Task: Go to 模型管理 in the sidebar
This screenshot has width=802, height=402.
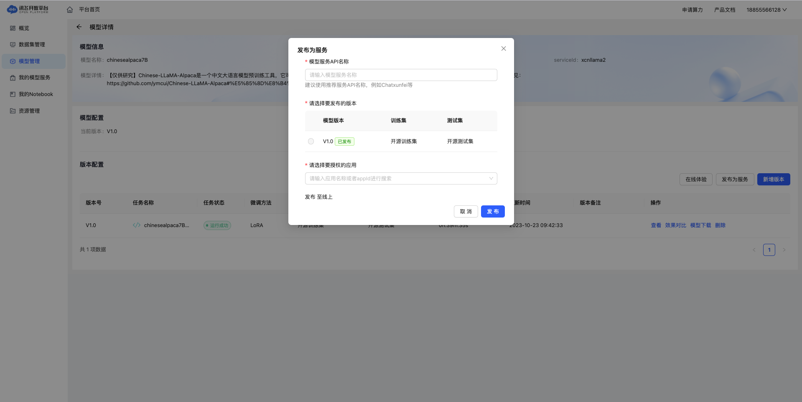Action: tap(33, 61)
